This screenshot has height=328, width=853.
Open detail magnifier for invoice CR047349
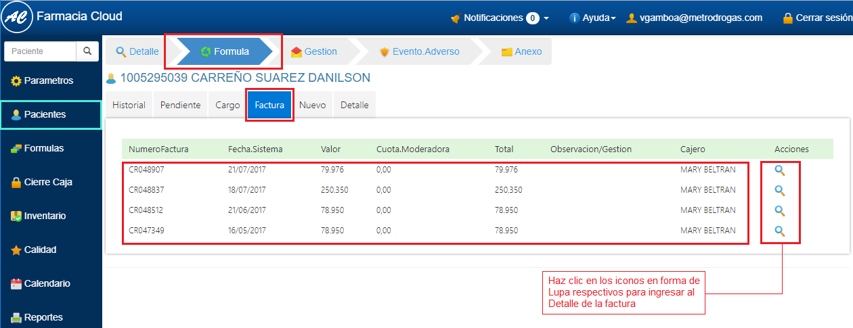click(780, 231)
